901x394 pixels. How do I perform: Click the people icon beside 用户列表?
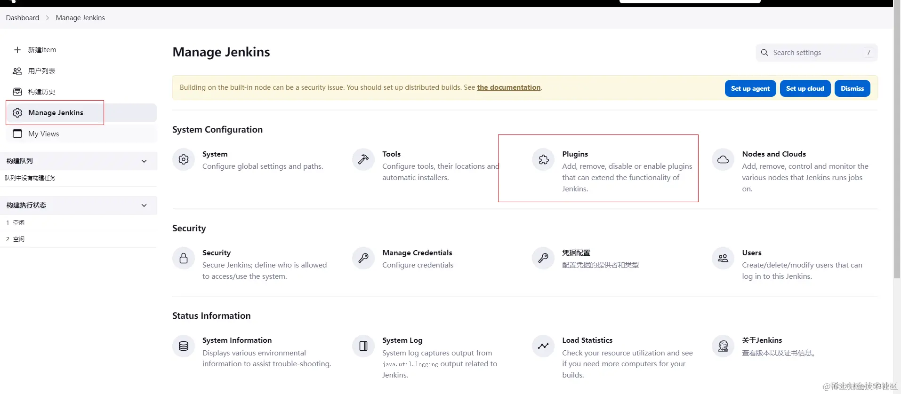(17, 71)
